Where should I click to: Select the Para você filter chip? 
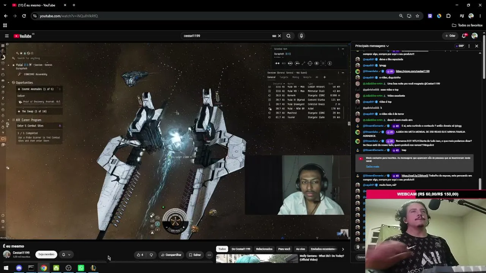pos(284,249)
